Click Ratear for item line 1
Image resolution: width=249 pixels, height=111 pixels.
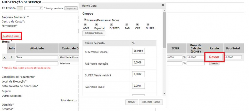[214, 57]
